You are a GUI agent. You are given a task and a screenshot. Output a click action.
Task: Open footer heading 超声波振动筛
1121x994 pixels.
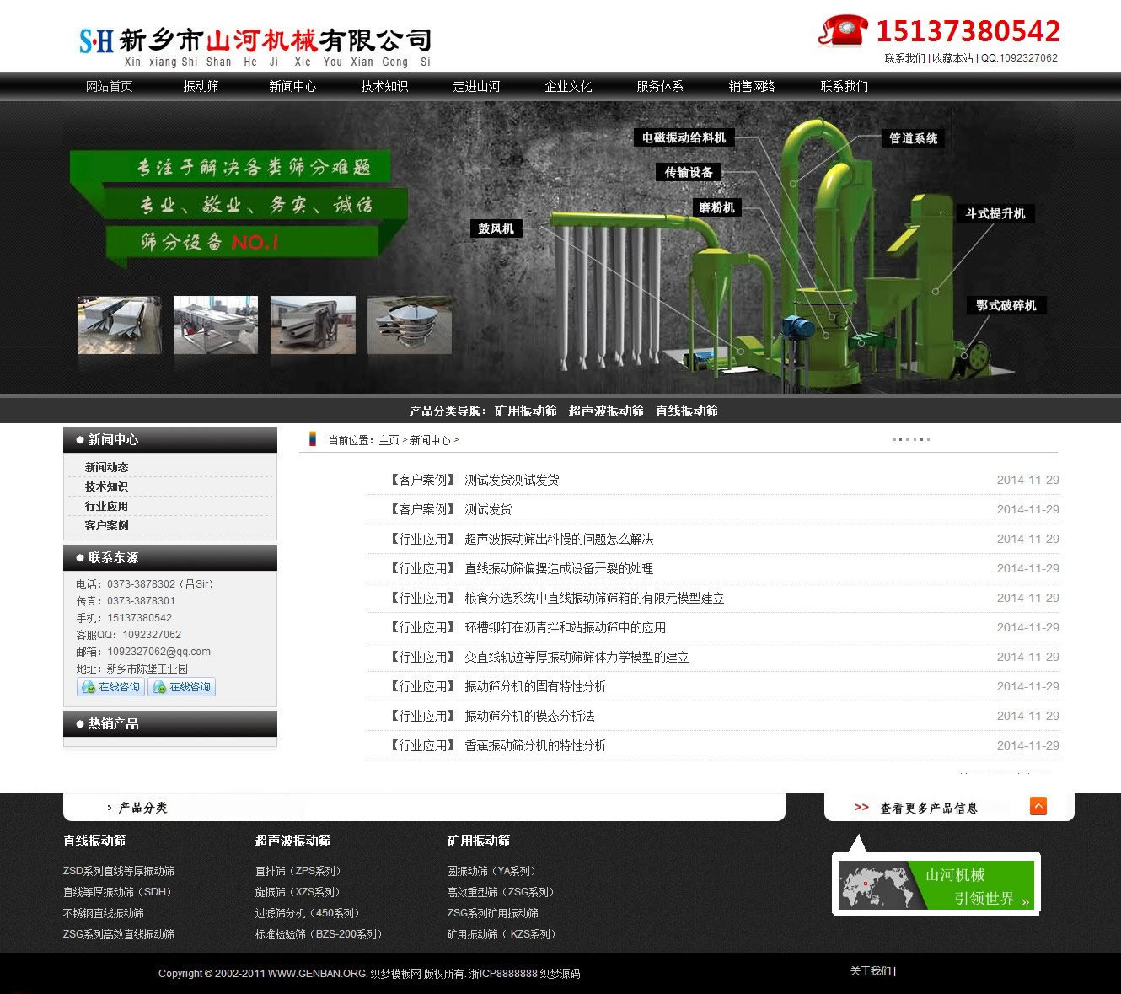tap(292, 841)
